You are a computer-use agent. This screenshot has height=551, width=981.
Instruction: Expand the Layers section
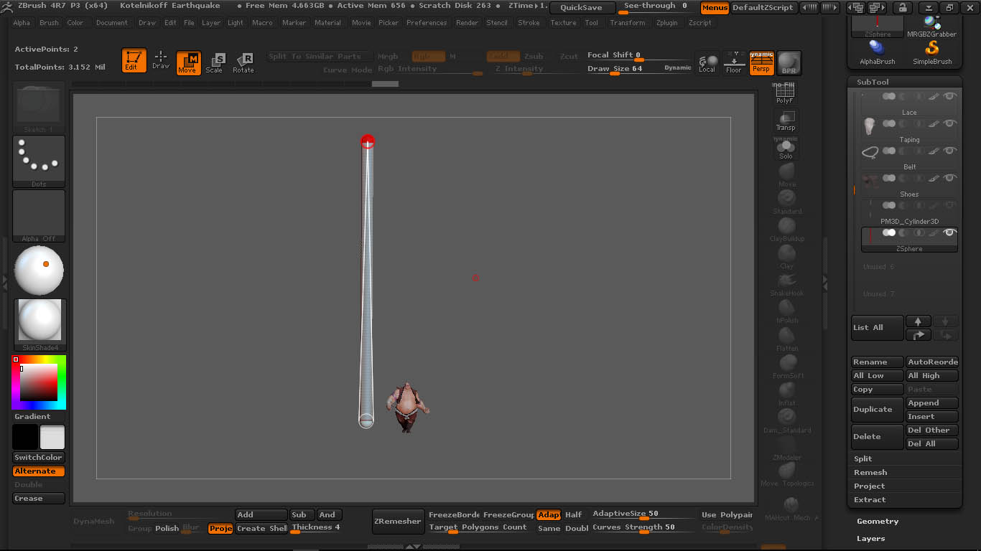[x=871, y=538]
